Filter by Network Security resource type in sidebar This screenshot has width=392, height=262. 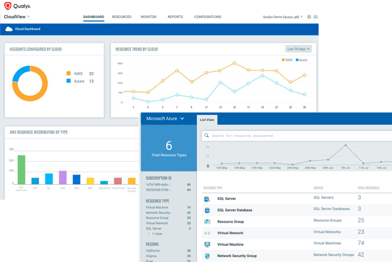(x=168, y=213)
